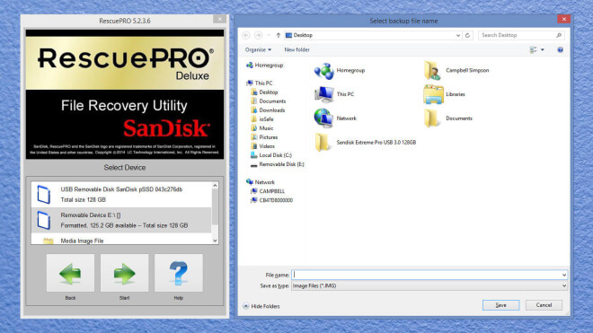Open ioSafe in navigation tree
The image size is (593, 333).
[262, 119]
